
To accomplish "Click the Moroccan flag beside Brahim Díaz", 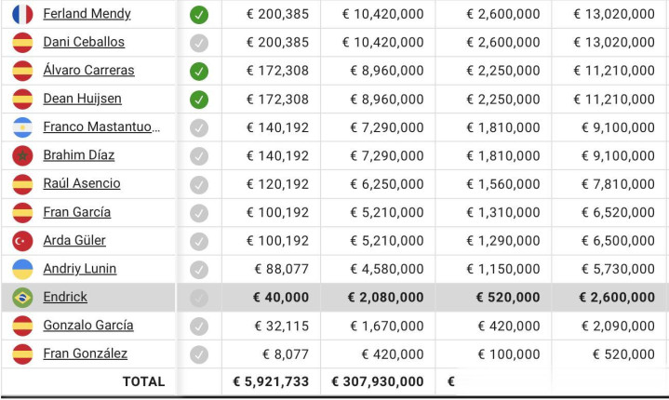I will coord(22,155).
